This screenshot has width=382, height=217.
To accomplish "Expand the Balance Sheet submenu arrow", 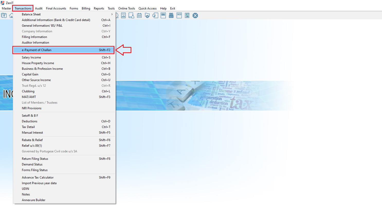I will pyautogui.click(x=112, y=14).
